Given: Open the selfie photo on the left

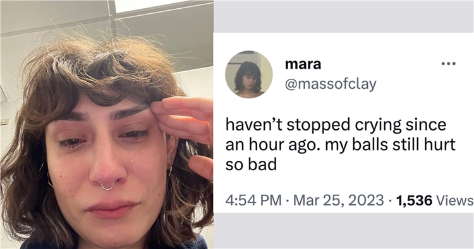Looking at the screenshot, I should tap(106, 125).
